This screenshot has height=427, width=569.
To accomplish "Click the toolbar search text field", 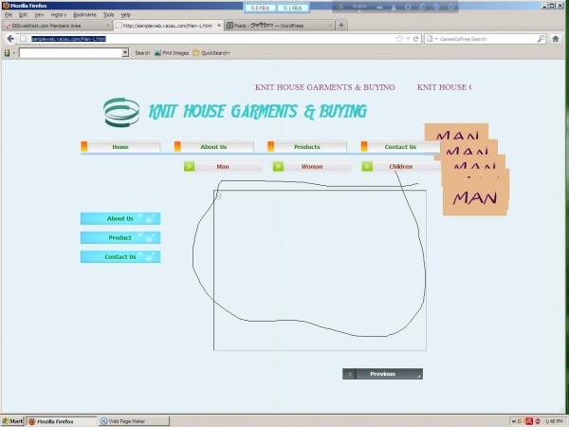I will click(70, 53).
